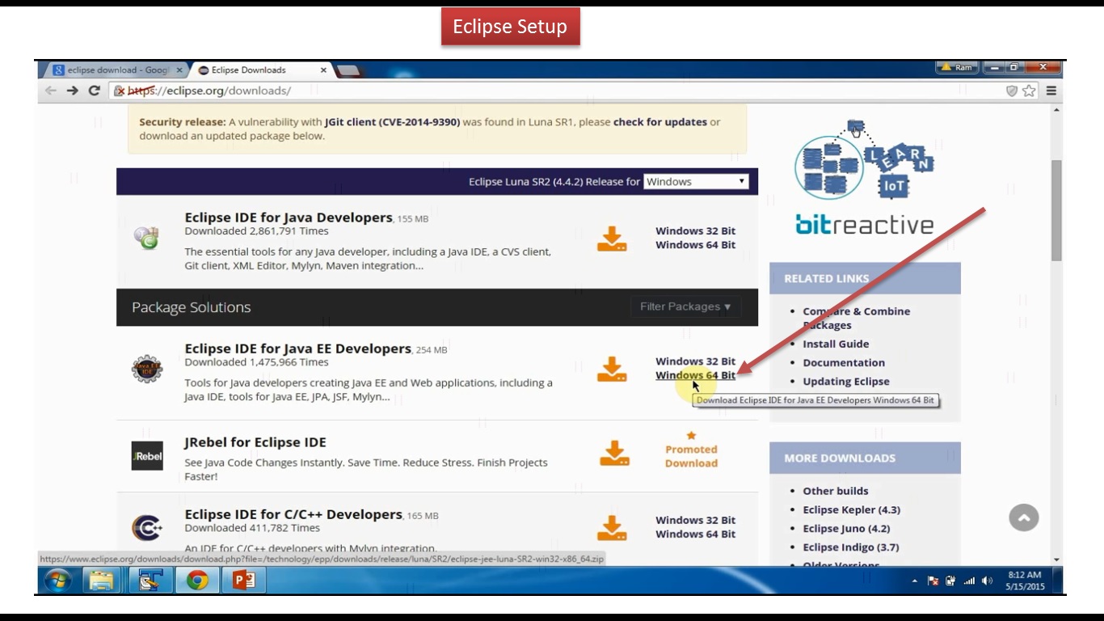This screenshot has height=621, width=1104.
Task: Click Windows 32 Bit for Java Developers
Action: point(695,231)
